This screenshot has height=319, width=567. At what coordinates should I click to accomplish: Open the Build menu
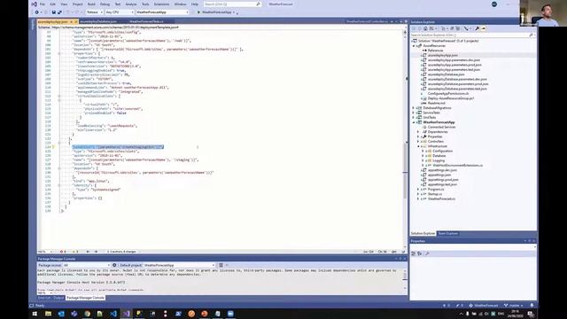(91, 4)
